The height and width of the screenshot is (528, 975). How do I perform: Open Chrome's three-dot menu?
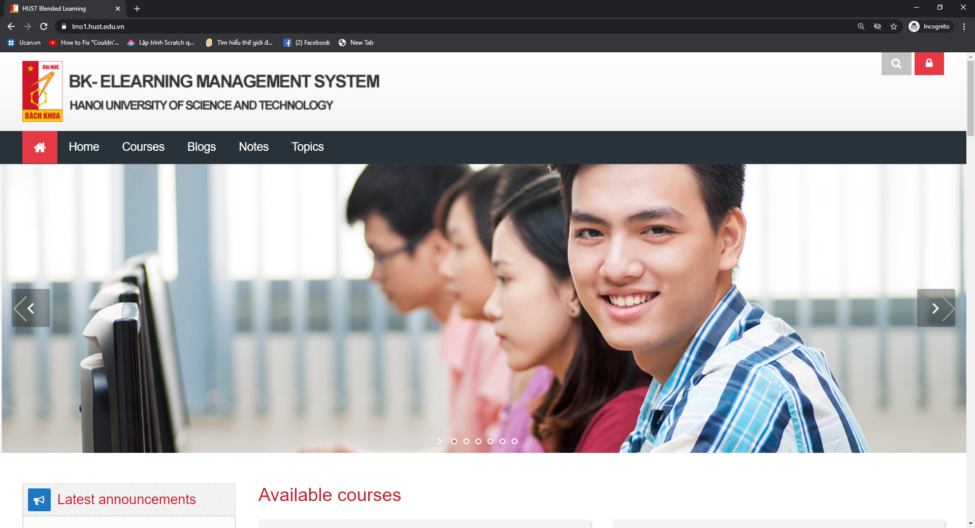coord(964,26)
